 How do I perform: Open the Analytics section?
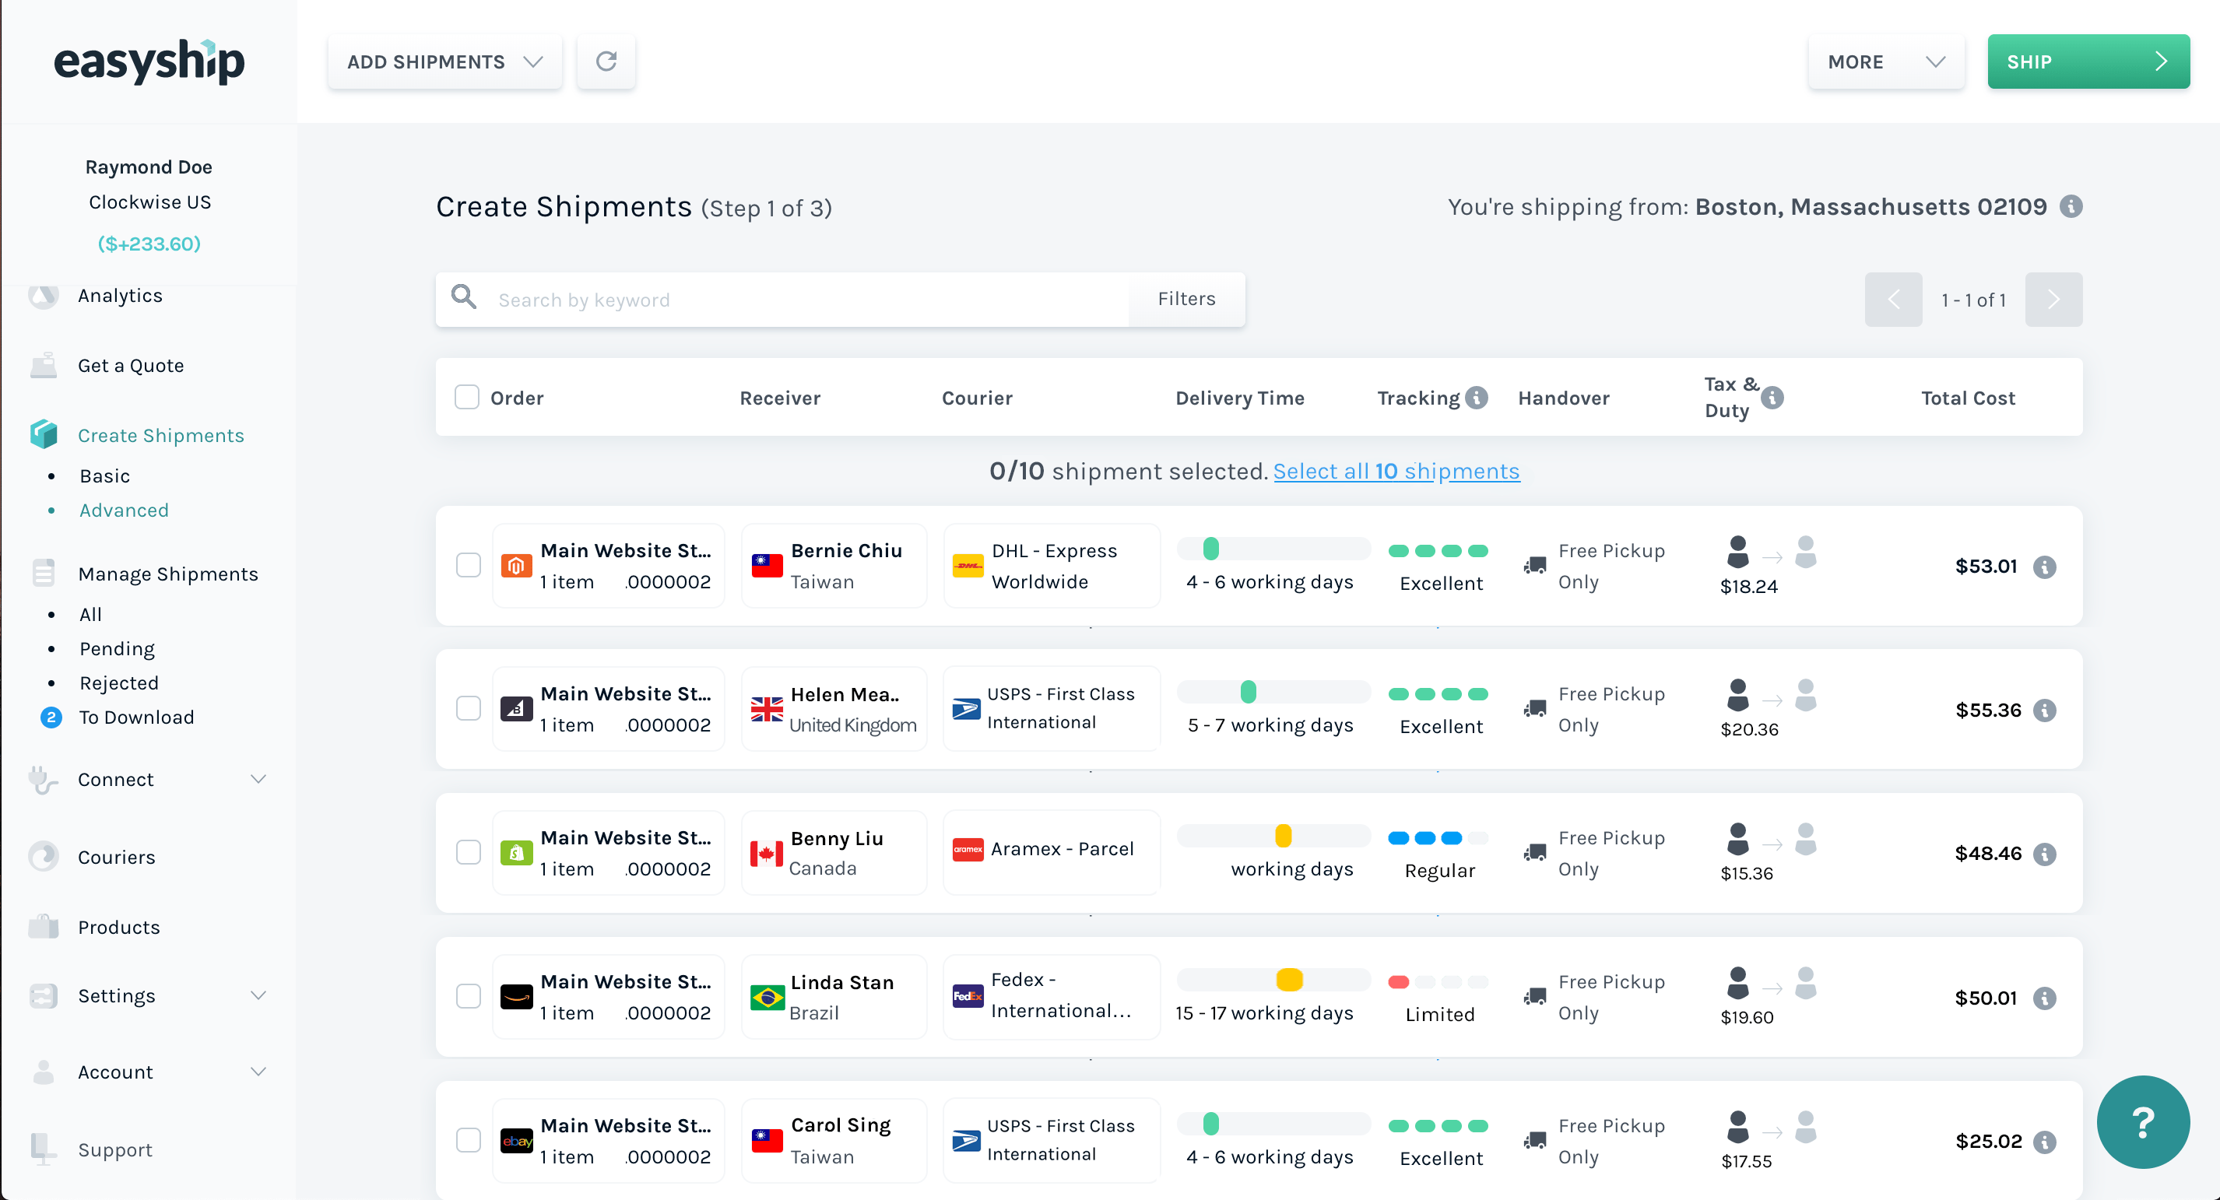point(120,296)
